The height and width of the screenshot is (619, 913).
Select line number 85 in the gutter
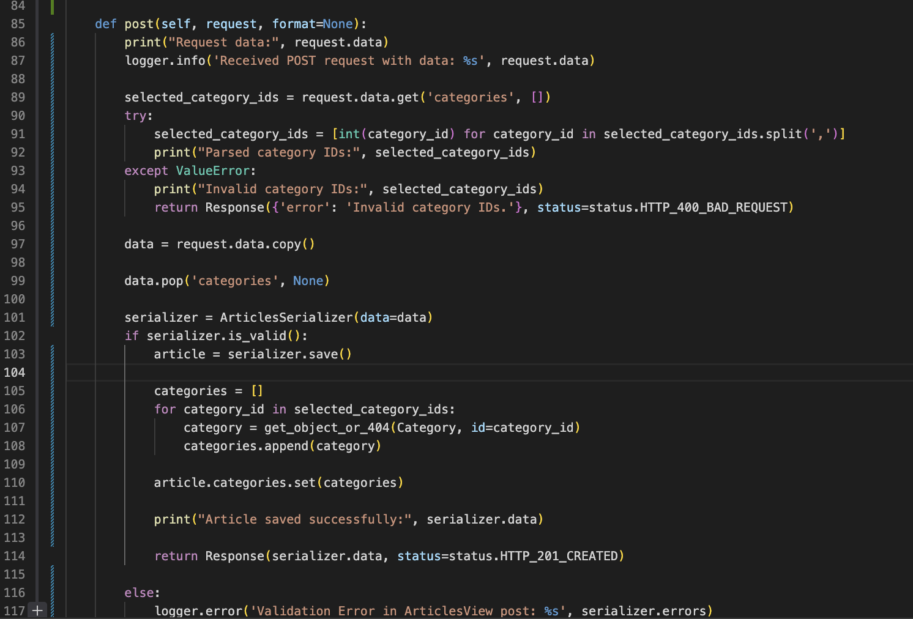pyautogui.click(x=18, y=24)
